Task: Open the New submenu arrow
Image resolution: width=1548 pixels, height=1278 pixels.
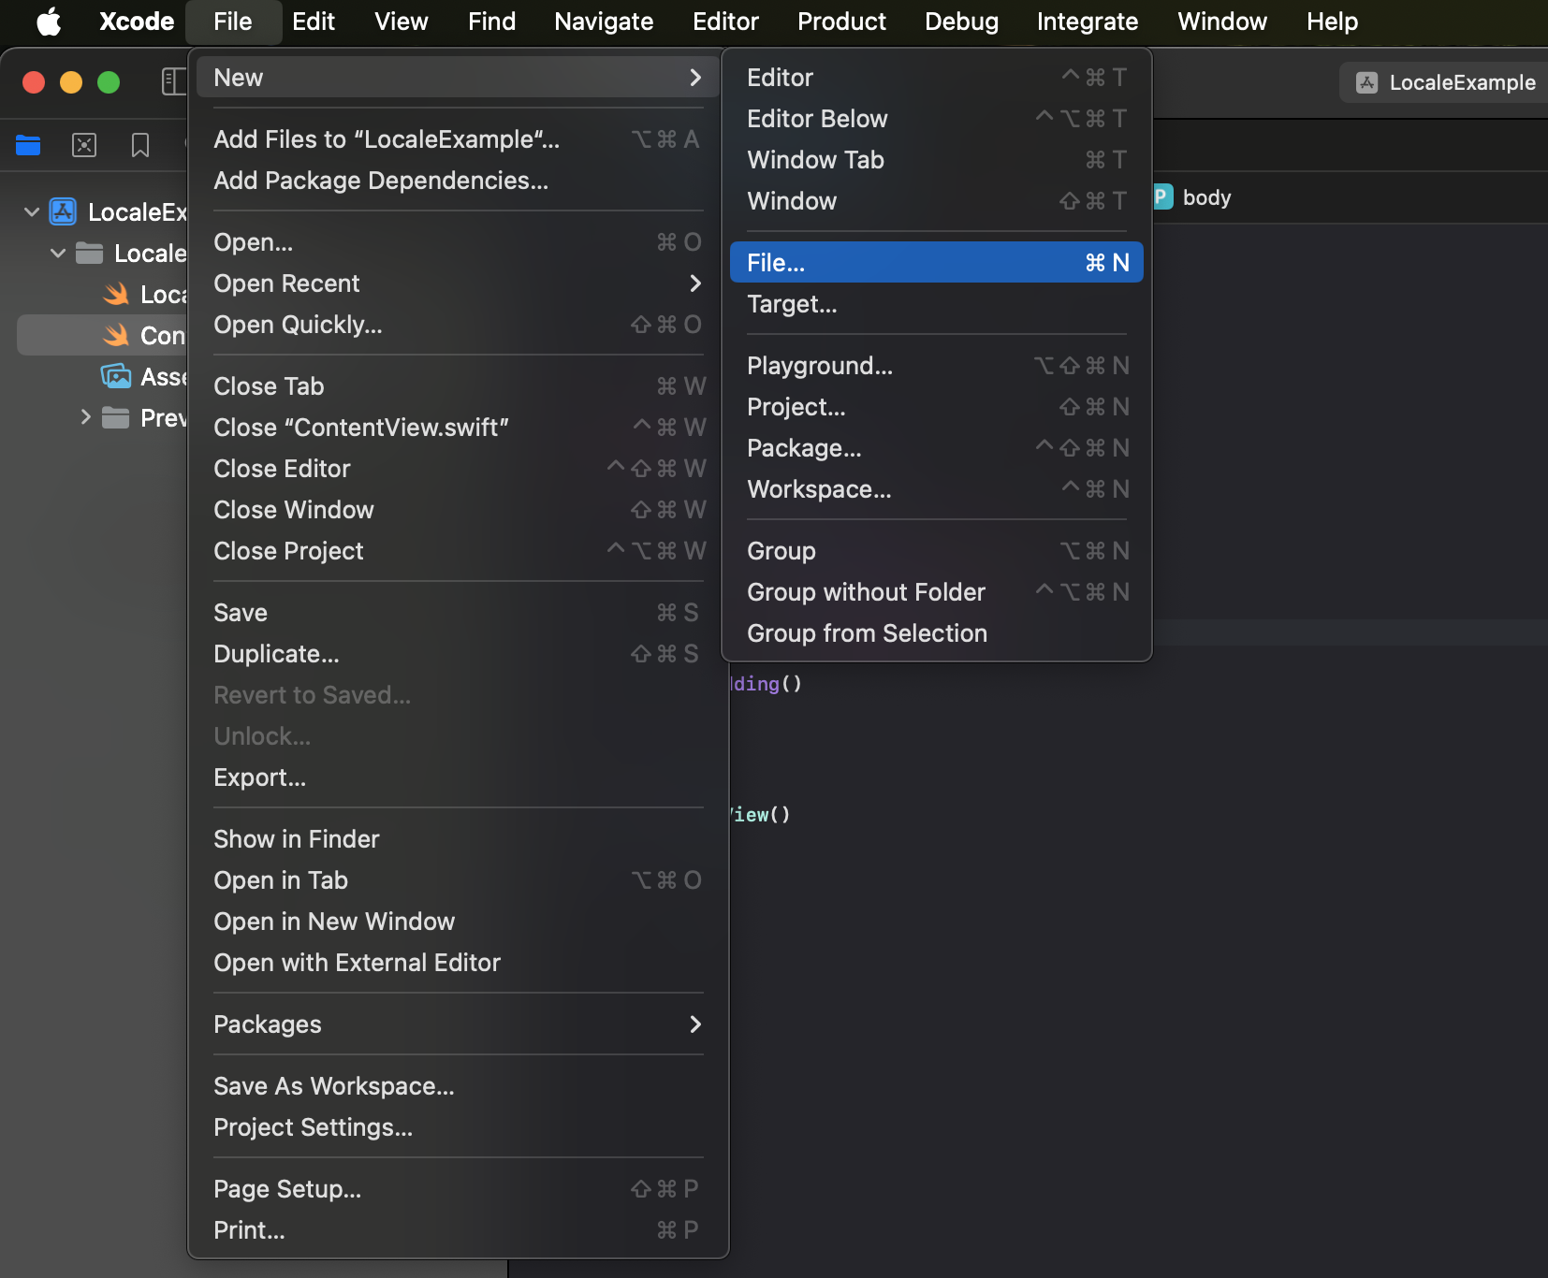Action: pyautogui.click(x=694, y=78)
